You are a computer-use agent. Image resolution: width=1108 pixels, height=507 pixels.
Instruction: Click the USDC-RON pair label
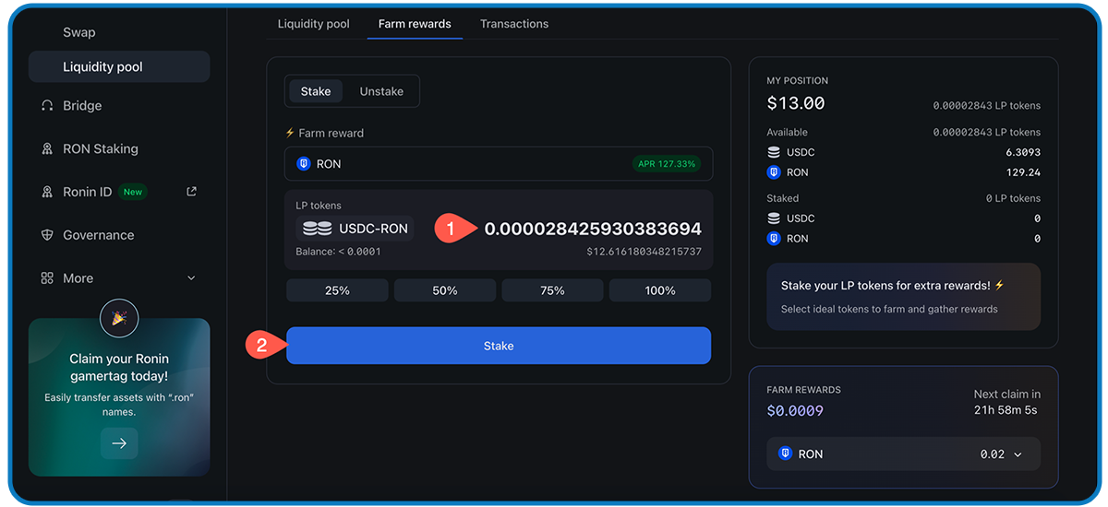point(373,229)
